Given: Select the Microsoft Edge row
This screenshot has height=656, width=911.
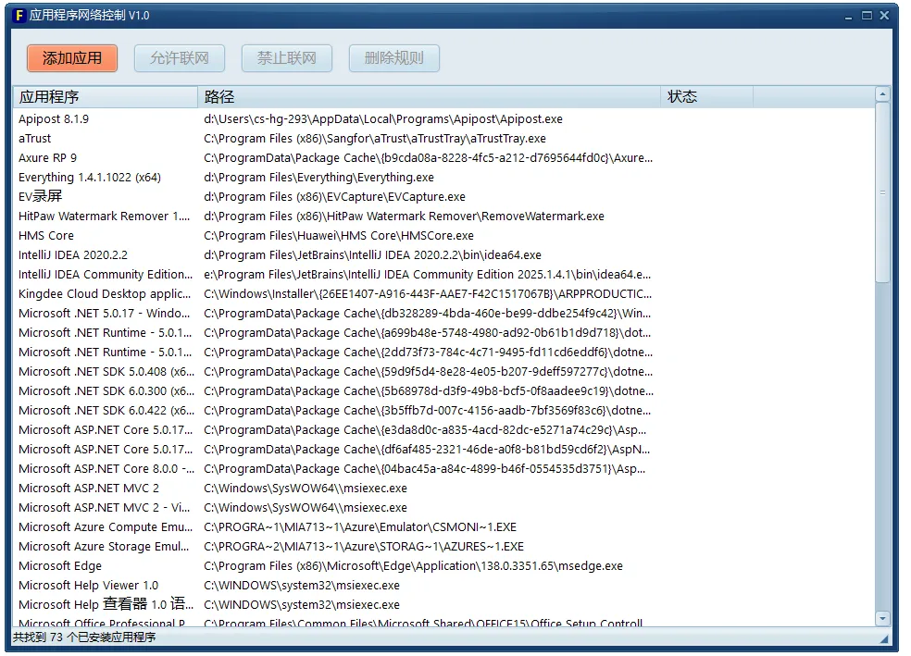Looking at the screenshot, I should (x=443, y=566).
